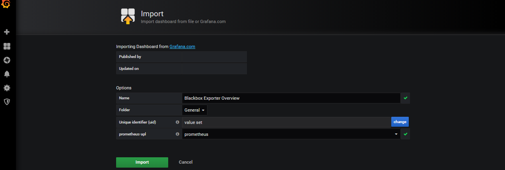The image size is (505, 170).
Task: Click the checkmark next to prometheus dropdown
Action: tap(405, 134)
